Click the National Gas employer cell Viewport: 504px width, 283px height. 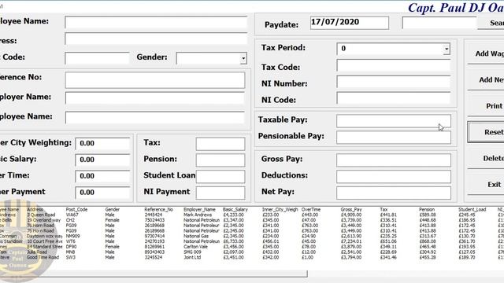pos(196,236)
